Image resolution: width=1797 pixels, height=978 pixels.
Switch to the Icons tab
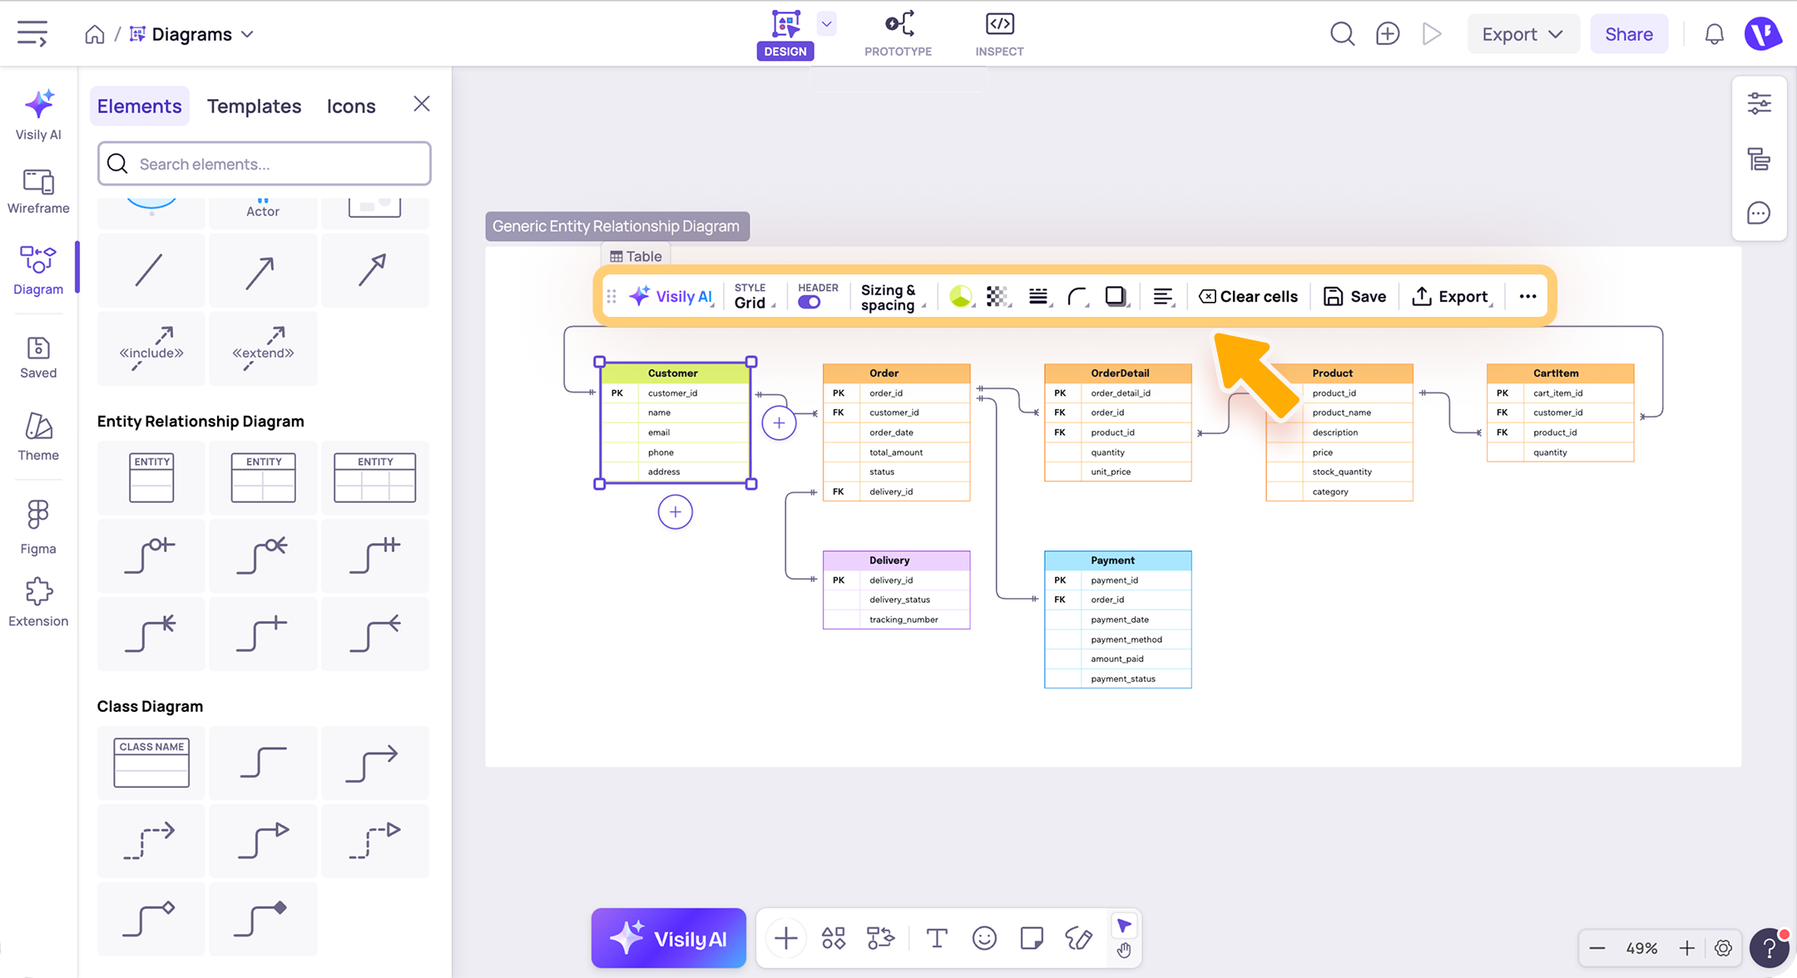(350, 106)
